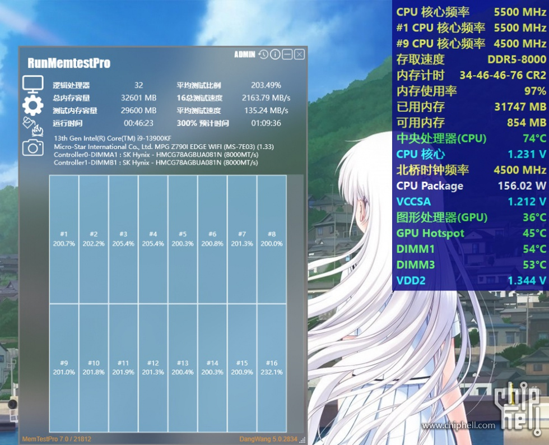Click the burn-in paint bucket flame icon
This screenshot has width=549, height=445.
tap(33, 127)
